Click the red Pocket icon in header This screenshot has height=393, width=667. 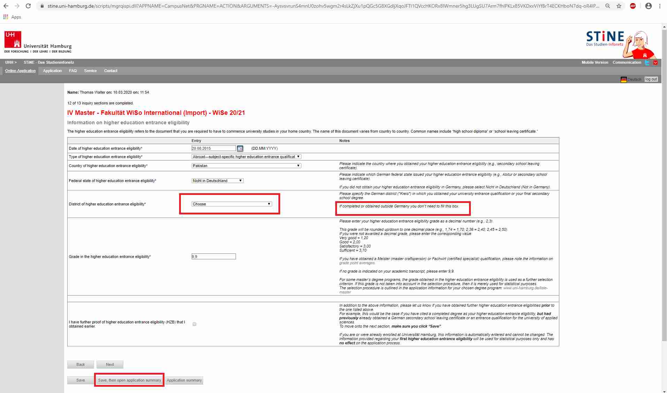655,63
